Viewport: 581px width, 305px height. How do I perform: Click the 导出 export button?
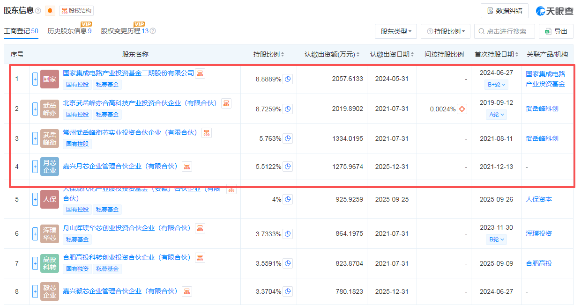pos(556,31)
